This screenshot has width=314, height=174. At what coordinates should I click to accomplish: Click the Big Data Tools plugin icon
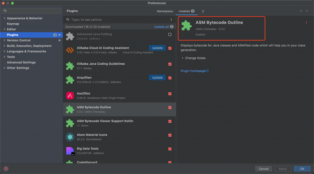(70, 151)
